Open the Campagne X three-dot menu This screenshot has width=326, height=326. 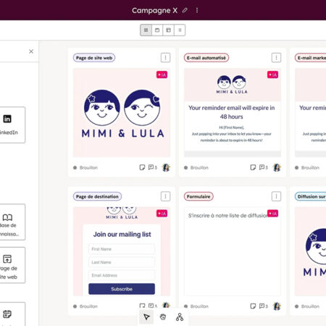[197, 10]
